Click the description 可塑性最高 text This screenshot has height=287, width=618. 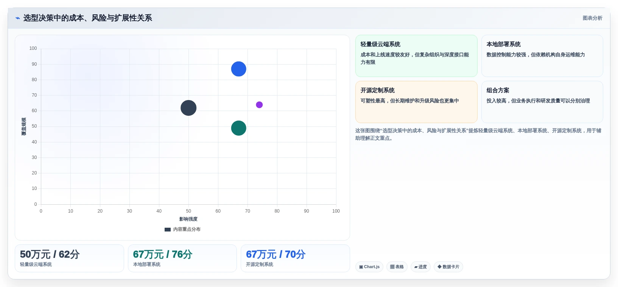(410, 101)
